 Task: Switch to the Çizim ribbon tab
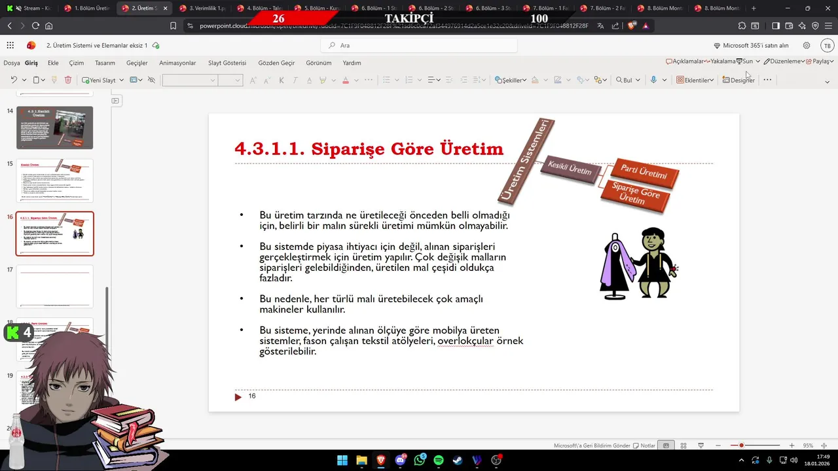click(76, 63)
